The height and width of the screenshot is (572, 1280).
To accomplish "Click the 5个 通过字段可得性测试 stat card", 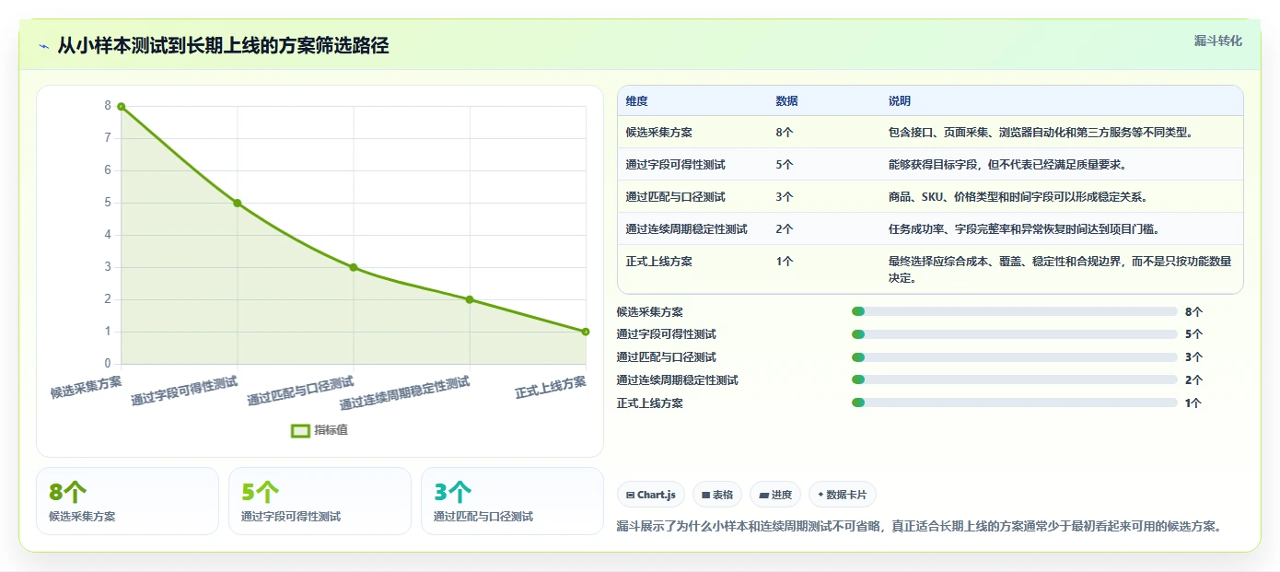I will (320, 501).
